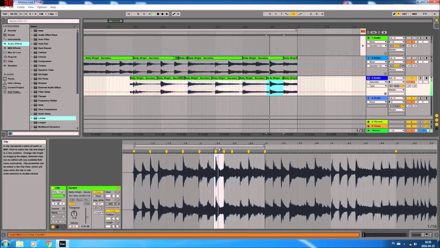The height and width of the screenshot is (248, 440).
Task: Toggle the clip Loop button
Action: 112,211
